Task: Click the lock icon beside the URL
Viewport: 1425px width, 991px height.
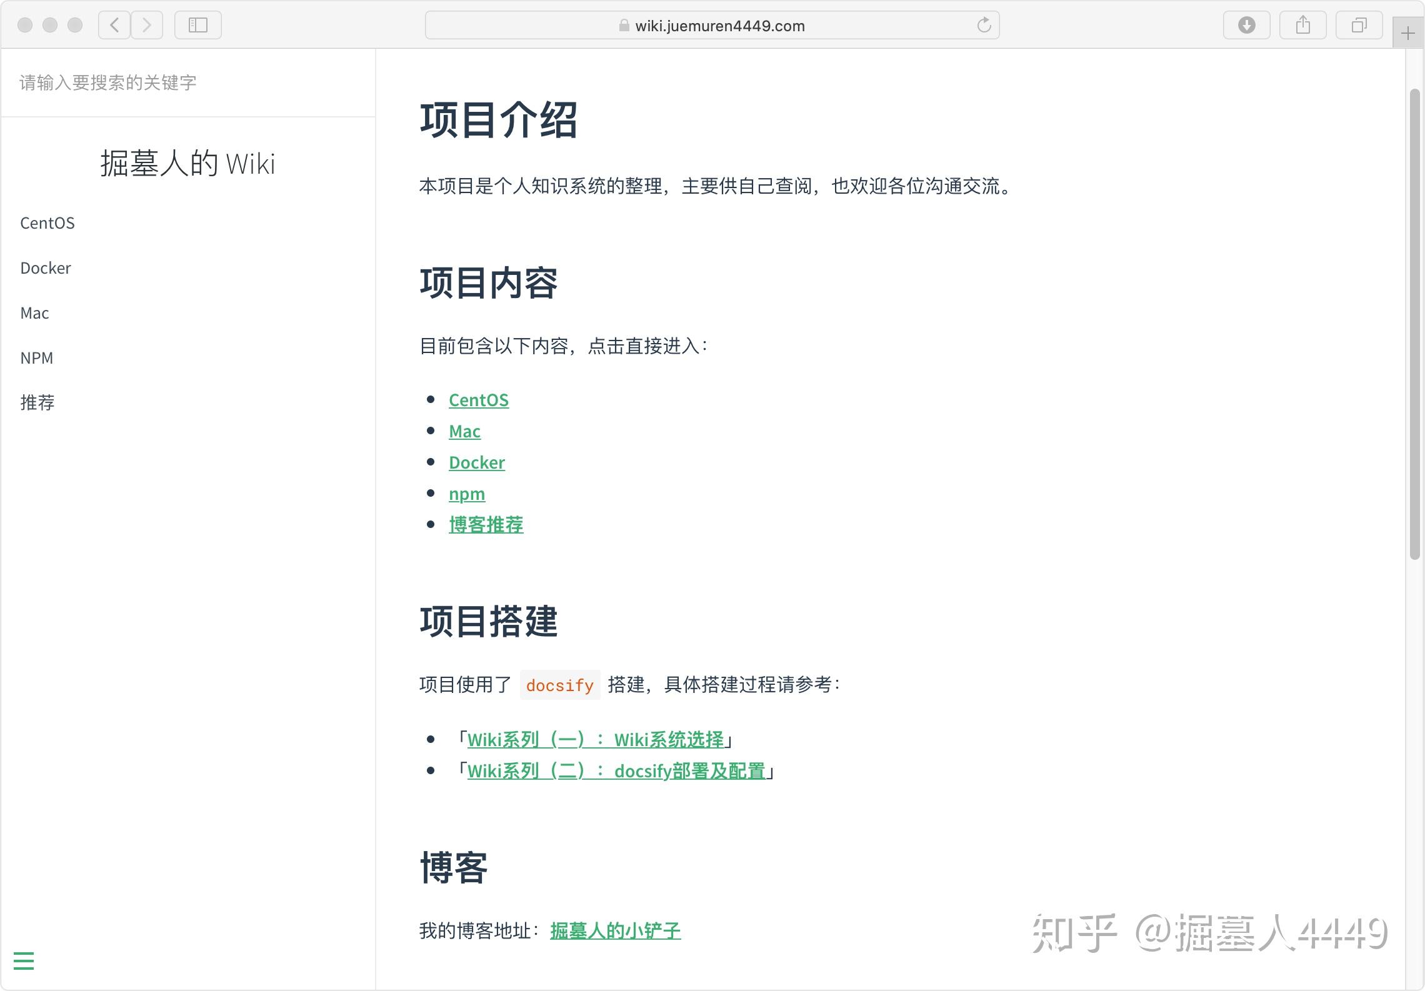Action: coord(624,26)
